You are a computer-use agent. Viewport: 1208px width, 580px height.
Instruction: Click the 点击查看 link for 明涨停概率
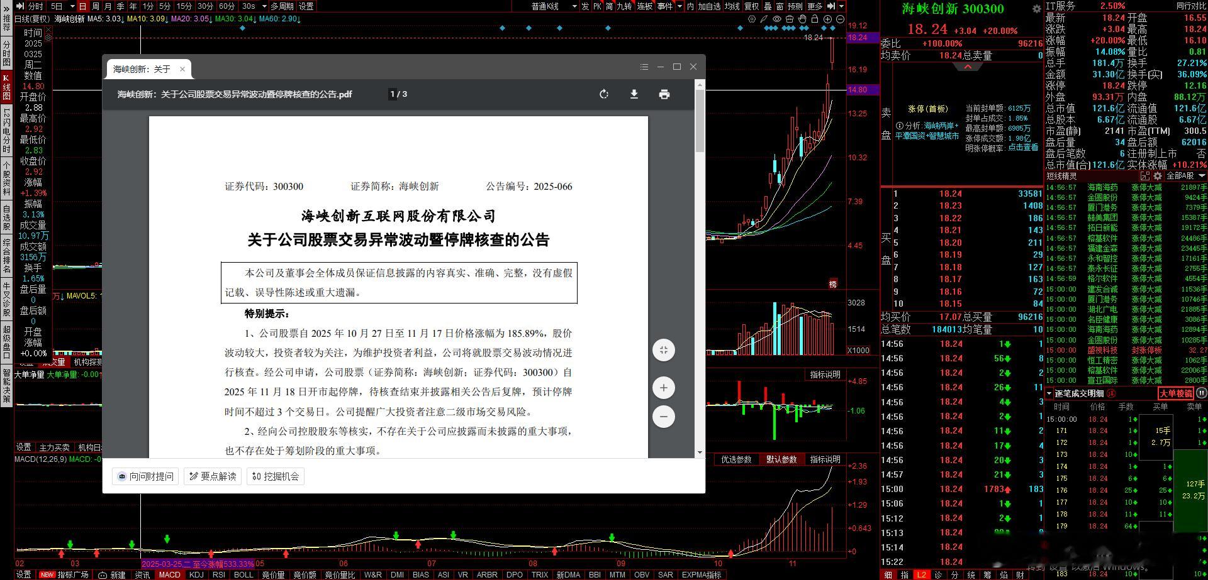pyautogui.click(x=1022, y=148)
